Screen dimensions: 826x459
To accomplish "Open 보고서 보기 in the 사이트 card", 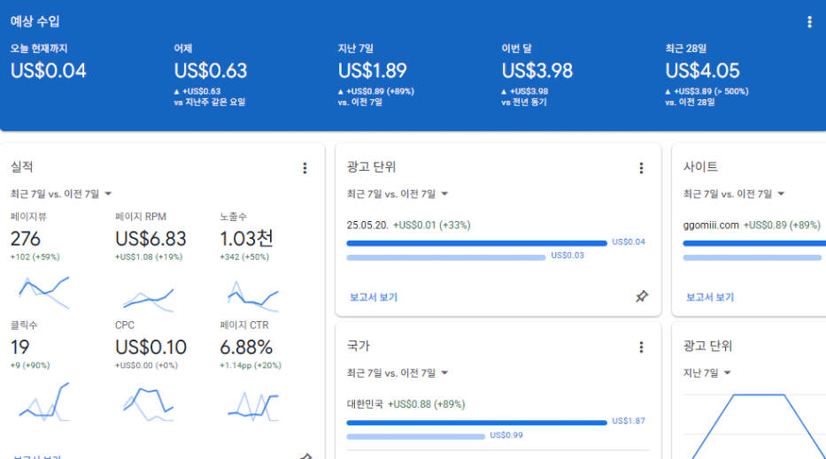I will pyautogui.click(x=709, y=297).
